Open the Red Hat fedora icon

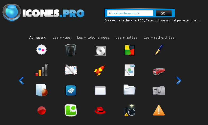click(100, 110)
